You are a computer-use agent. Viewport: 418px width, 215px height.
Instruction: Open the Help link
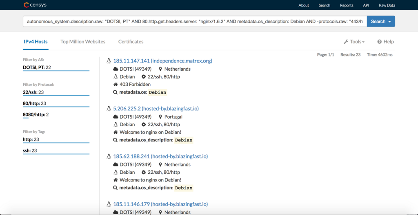(x=385, y=42)
